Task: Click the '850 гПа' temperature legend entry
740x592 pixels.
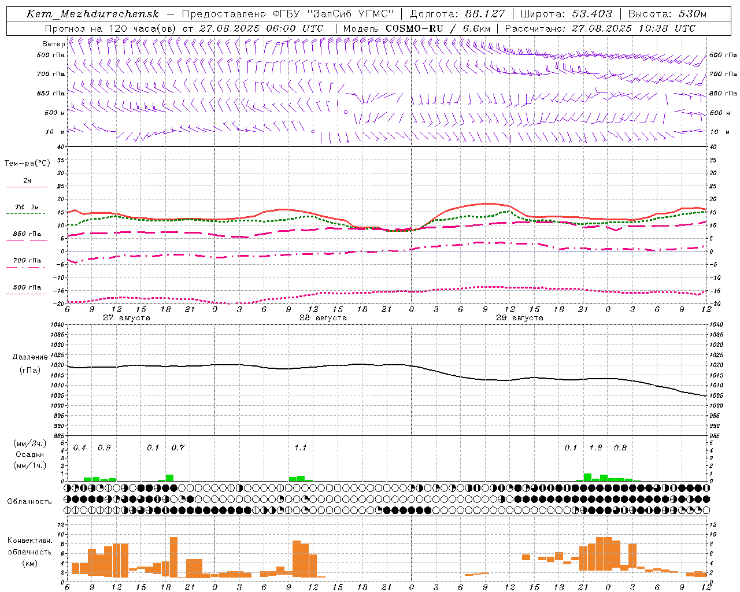Action: (x=27, y=234)
